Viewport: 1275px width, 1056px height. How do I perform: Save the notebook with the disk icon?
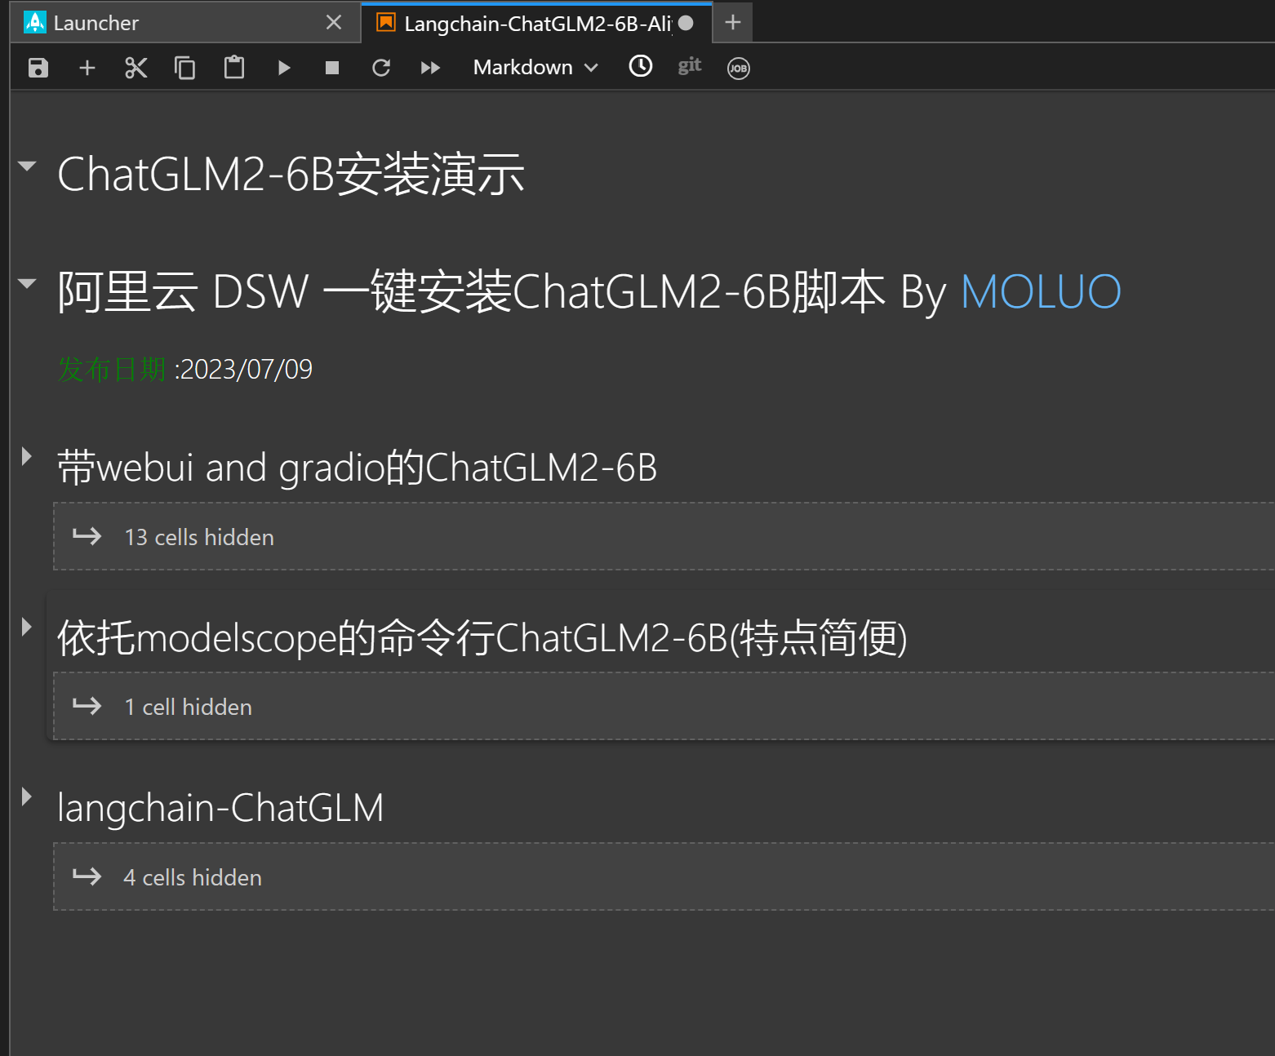pyautogui.click(x=38, y=68)
